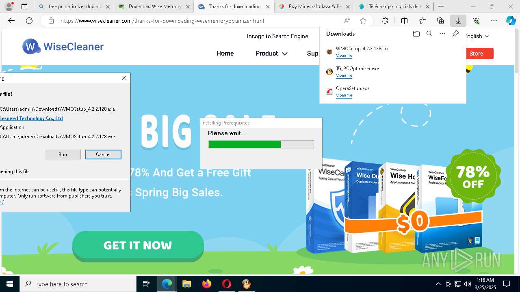Open Collections icon

click(440, 21)
